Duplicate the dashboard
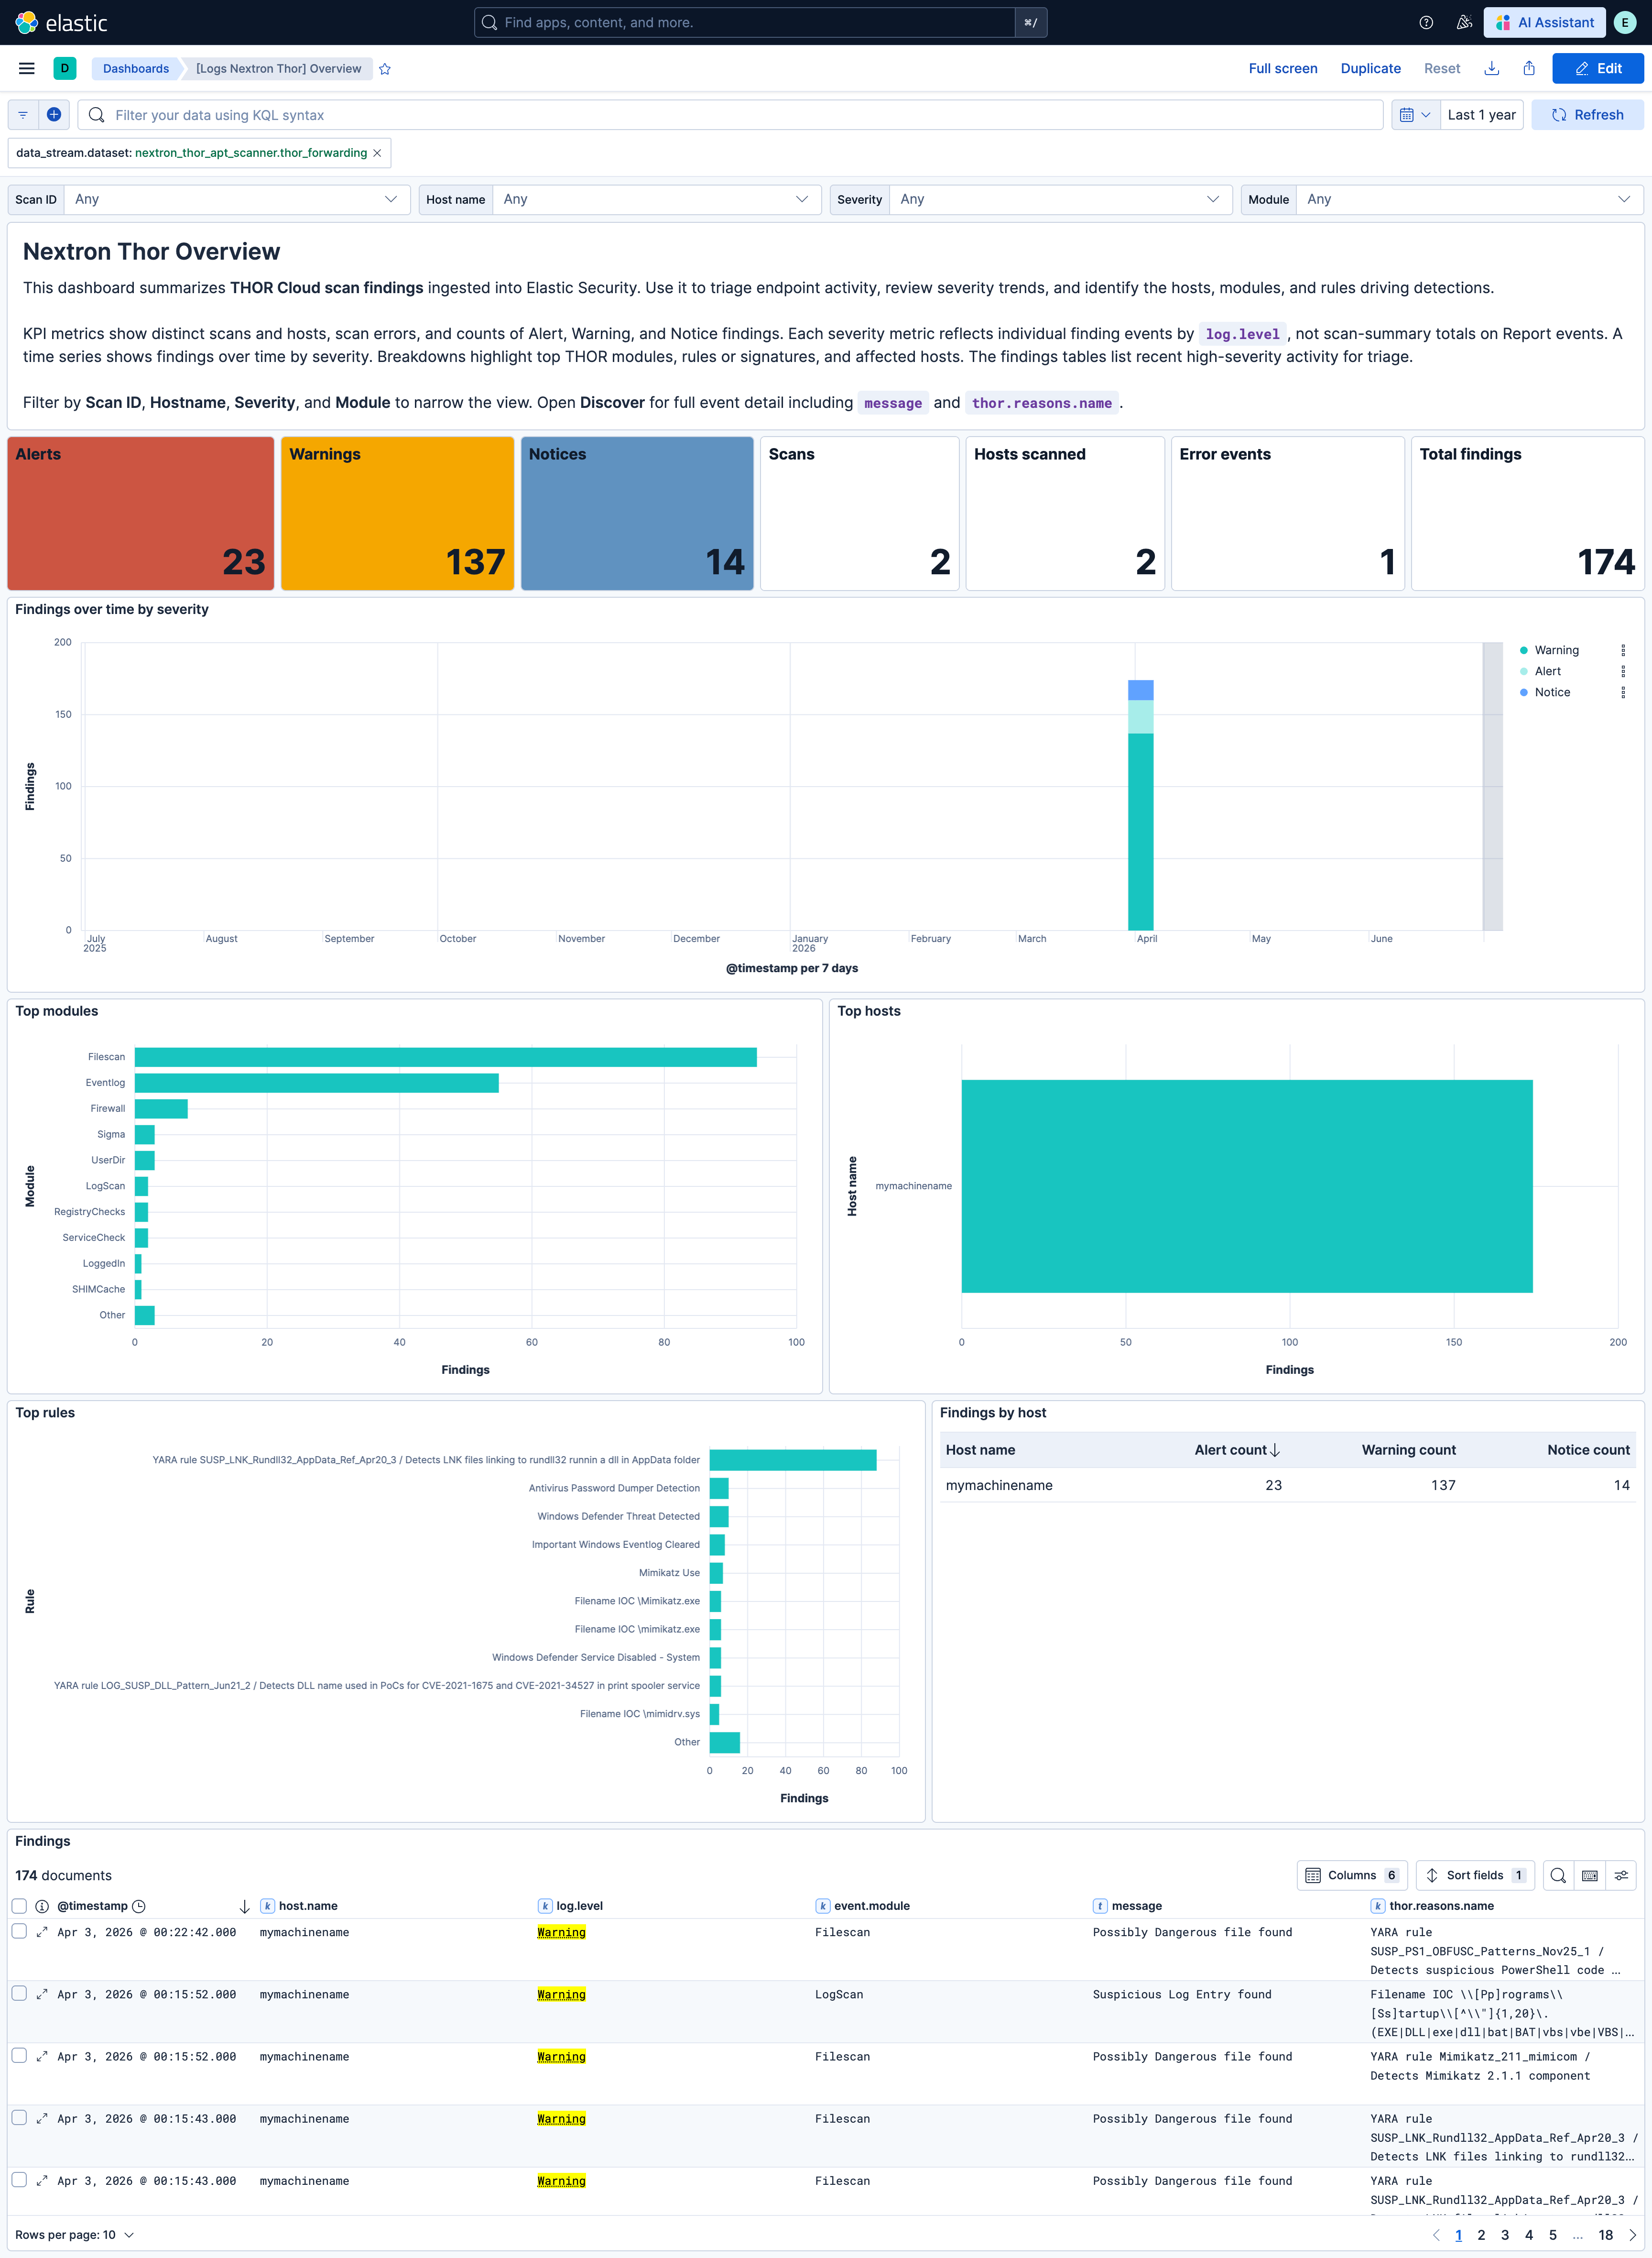 [1370, 68]
